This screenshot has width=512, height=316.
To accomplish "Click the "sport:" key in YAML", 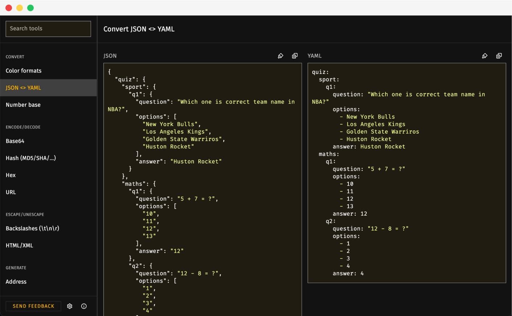I will tap(329, 79).
